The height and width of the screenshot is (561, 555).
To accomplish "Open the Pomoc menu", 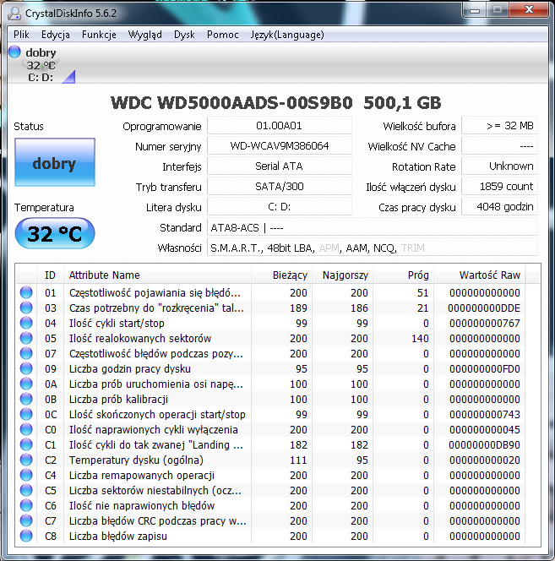I will [222, 35].
